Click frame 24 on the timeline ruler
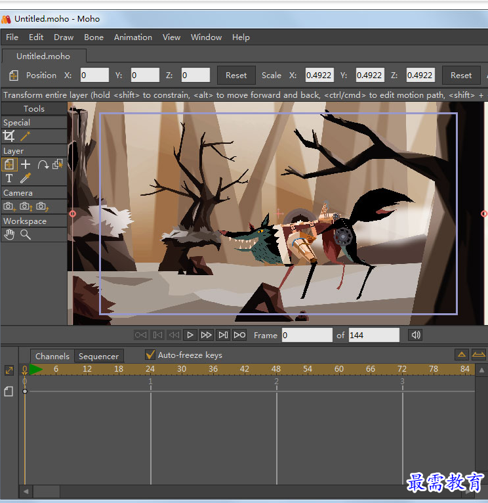This screenshot has height=503, width=488. coord(150,369)
